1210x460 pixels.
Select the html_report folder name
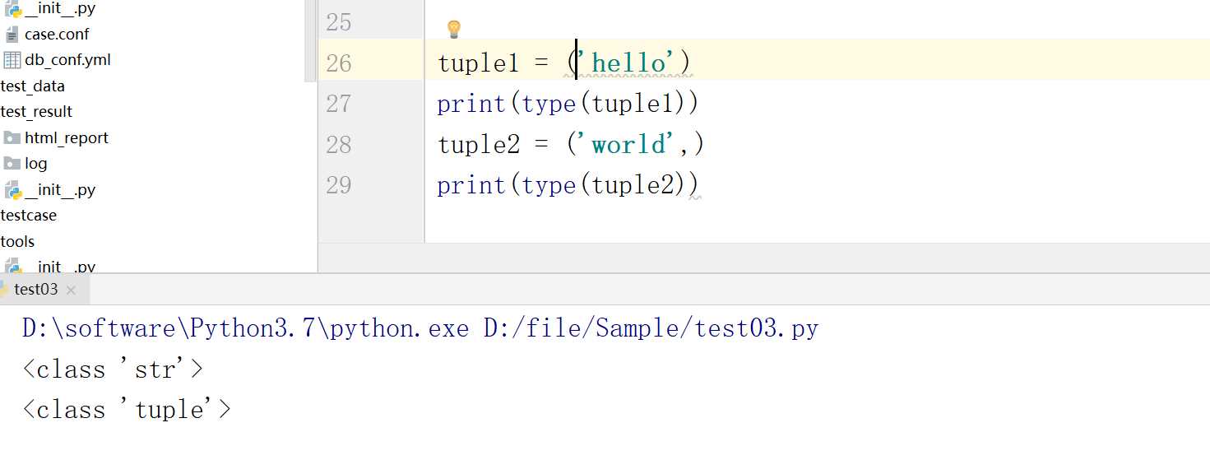67,138
